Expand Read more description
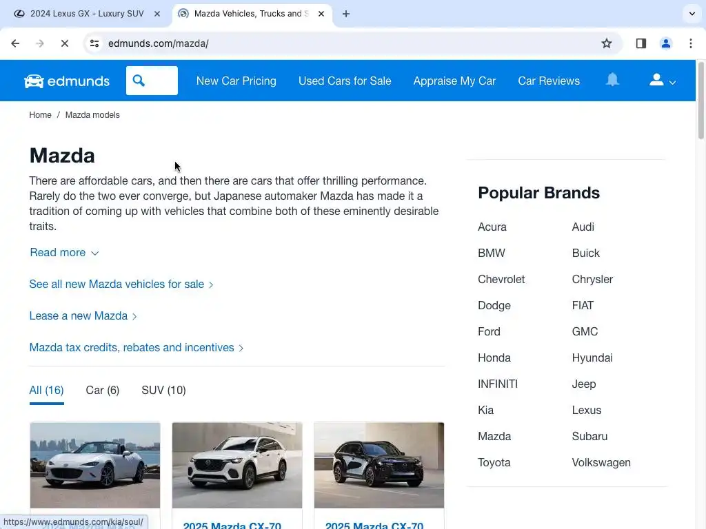Screen dimensions: 706x529 click(x=64, y=252)
